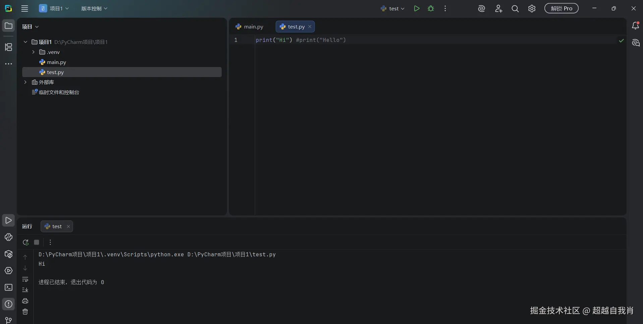Click the python.exe command line in console output

point(157,255)
